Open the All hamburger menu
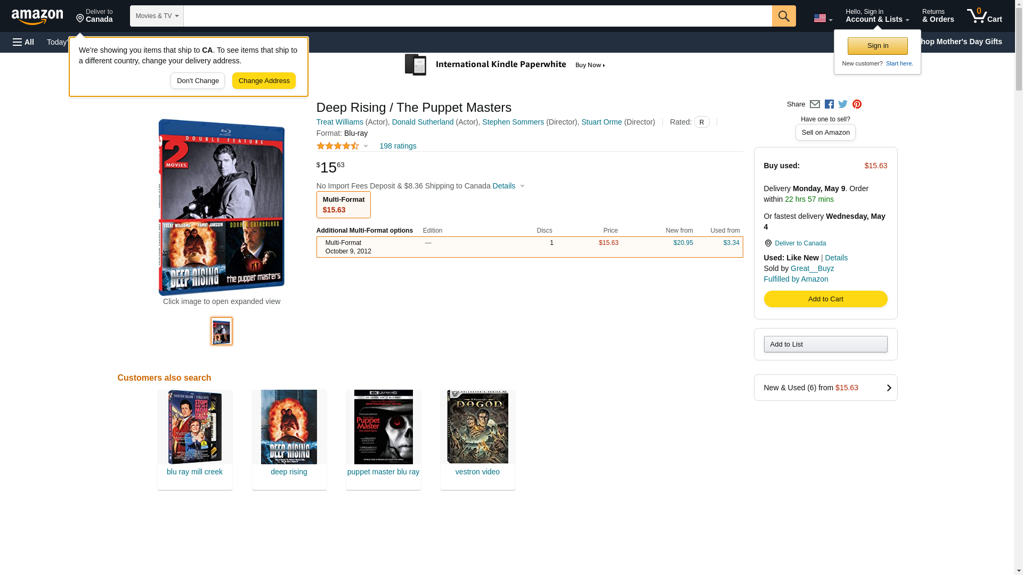Screen dimensions: 1023x575 23,42
